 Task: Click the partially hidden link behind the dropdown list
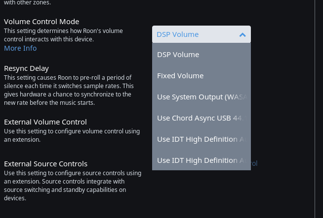254,163
